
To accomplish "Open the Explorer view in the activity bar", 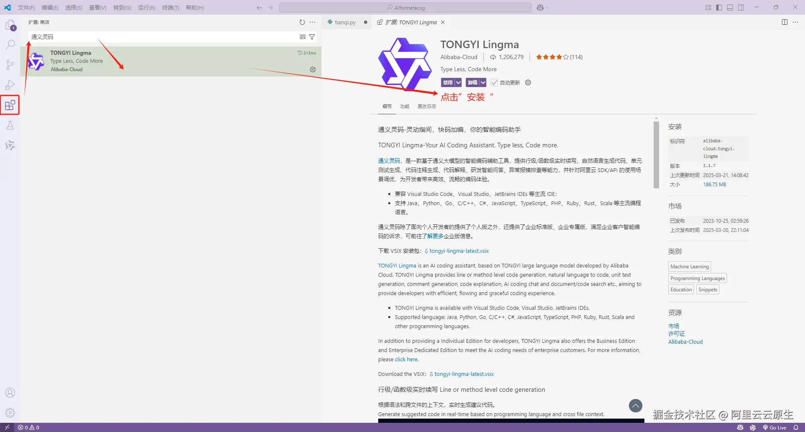I will pyautogui.click(x=10, y=25).
